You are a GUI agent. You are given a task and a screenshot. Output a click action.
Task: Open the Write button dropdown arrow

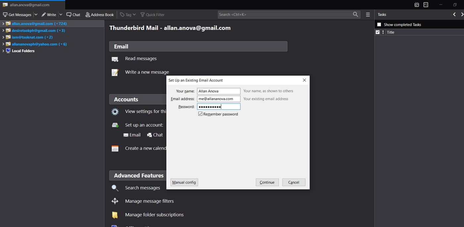point(61,15)
